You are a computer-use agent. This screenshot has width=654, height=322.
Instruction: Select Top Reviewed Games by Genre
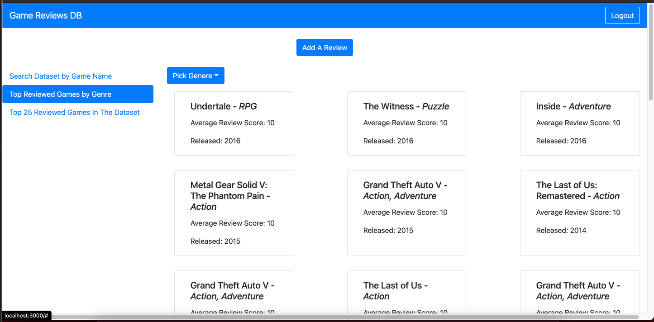click(78, 94)
